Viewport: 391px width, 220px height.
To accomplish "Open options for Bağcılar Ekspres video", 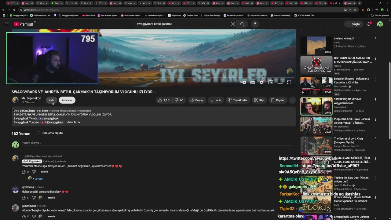I will [375, 79].
